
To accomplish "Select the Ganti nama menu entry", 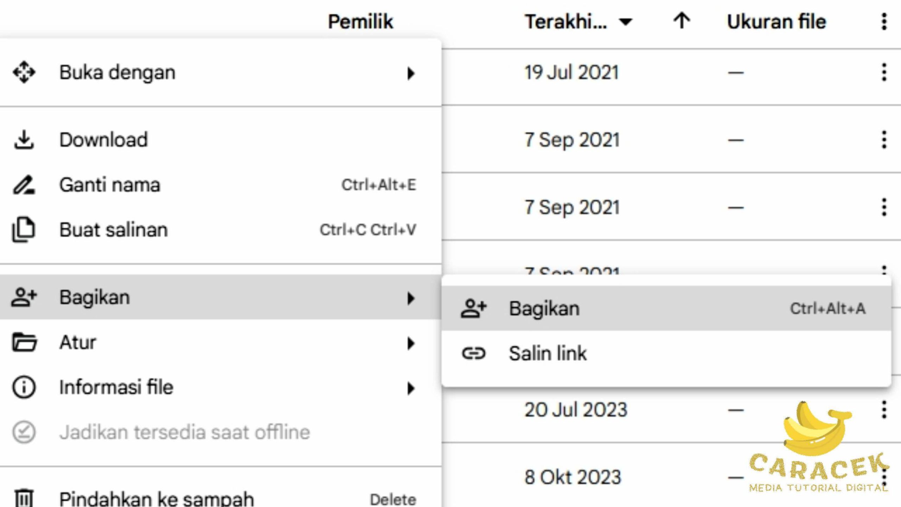I will [x=110, y=185].
